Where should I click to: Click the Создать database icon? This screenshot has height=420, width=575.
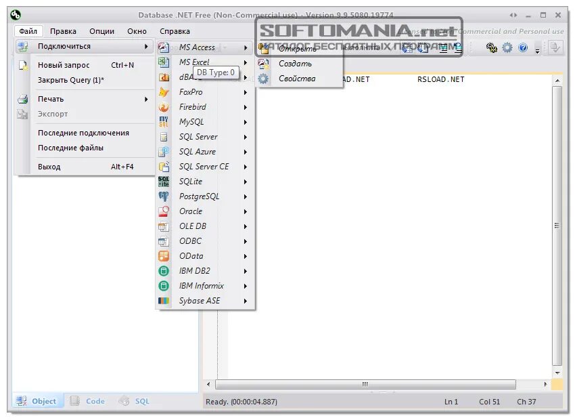(x=263, y=64)
